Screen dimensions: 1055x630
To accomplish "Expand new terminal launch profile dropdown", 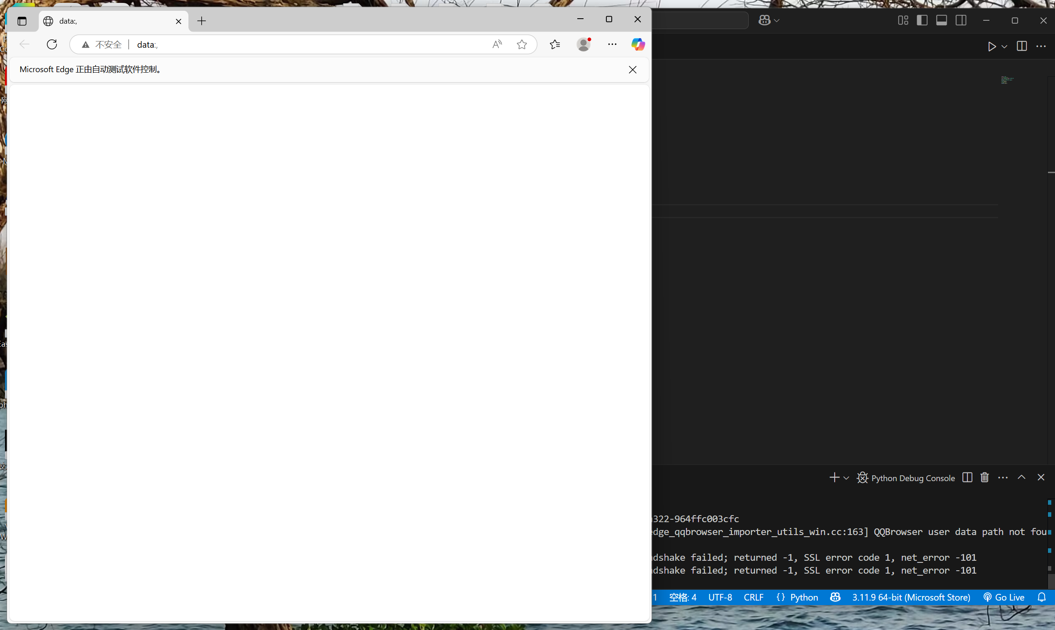I will tap(846, 478).
